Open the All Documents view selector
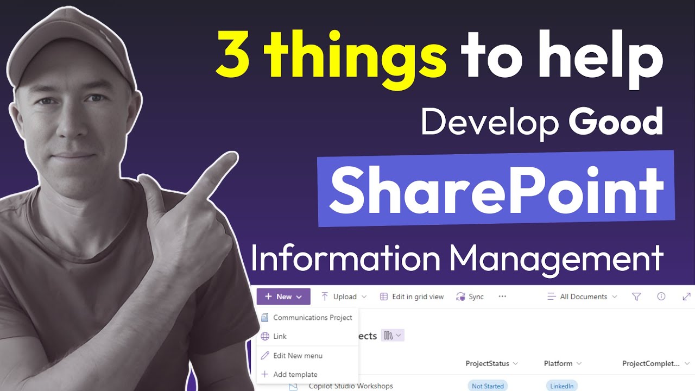 point(582,297)
